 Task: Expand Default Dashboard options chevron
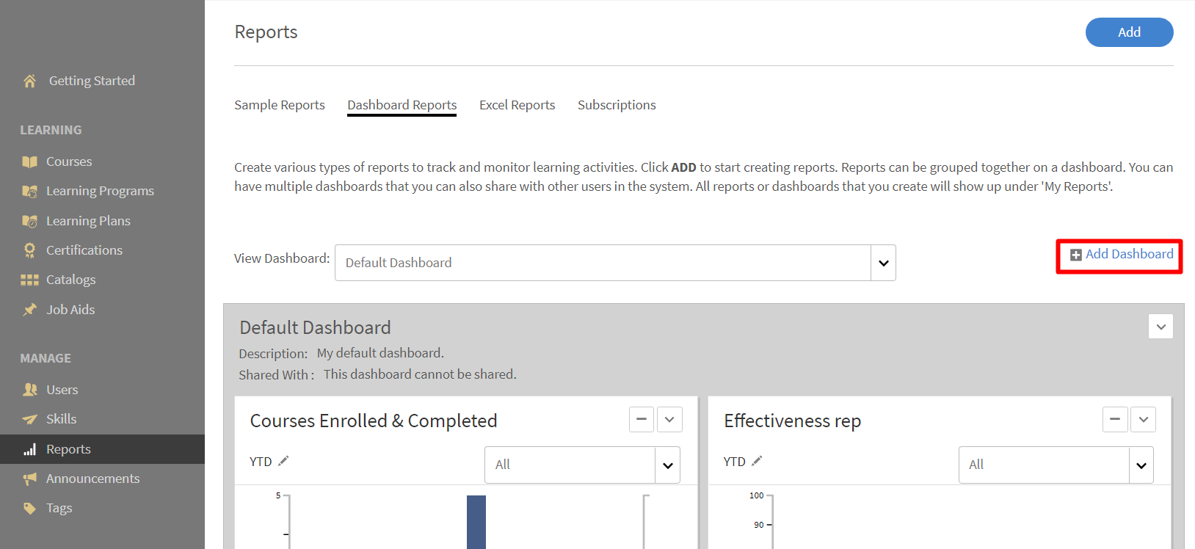(x=1161, y=327)
